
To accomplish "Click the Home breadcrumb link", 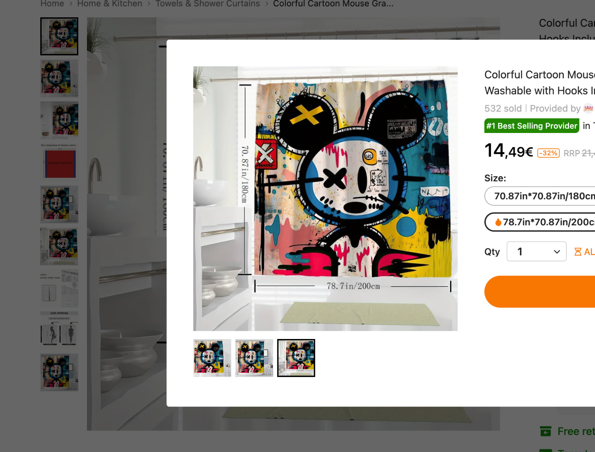I will [x=52, y=4].
